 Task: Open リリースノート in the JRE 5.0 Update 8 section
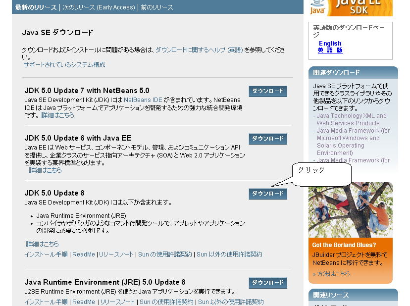click(x=117, y=302)
